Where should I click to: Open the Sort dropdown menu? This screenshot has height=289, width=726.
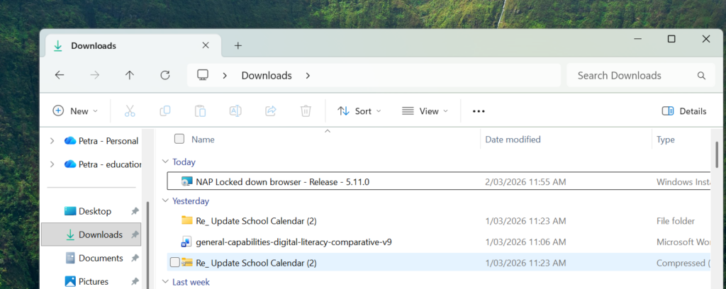pos(359,110)
